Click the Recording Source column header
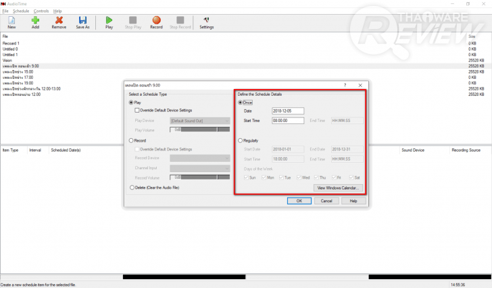Screen dimensions: 492x288 466,150
